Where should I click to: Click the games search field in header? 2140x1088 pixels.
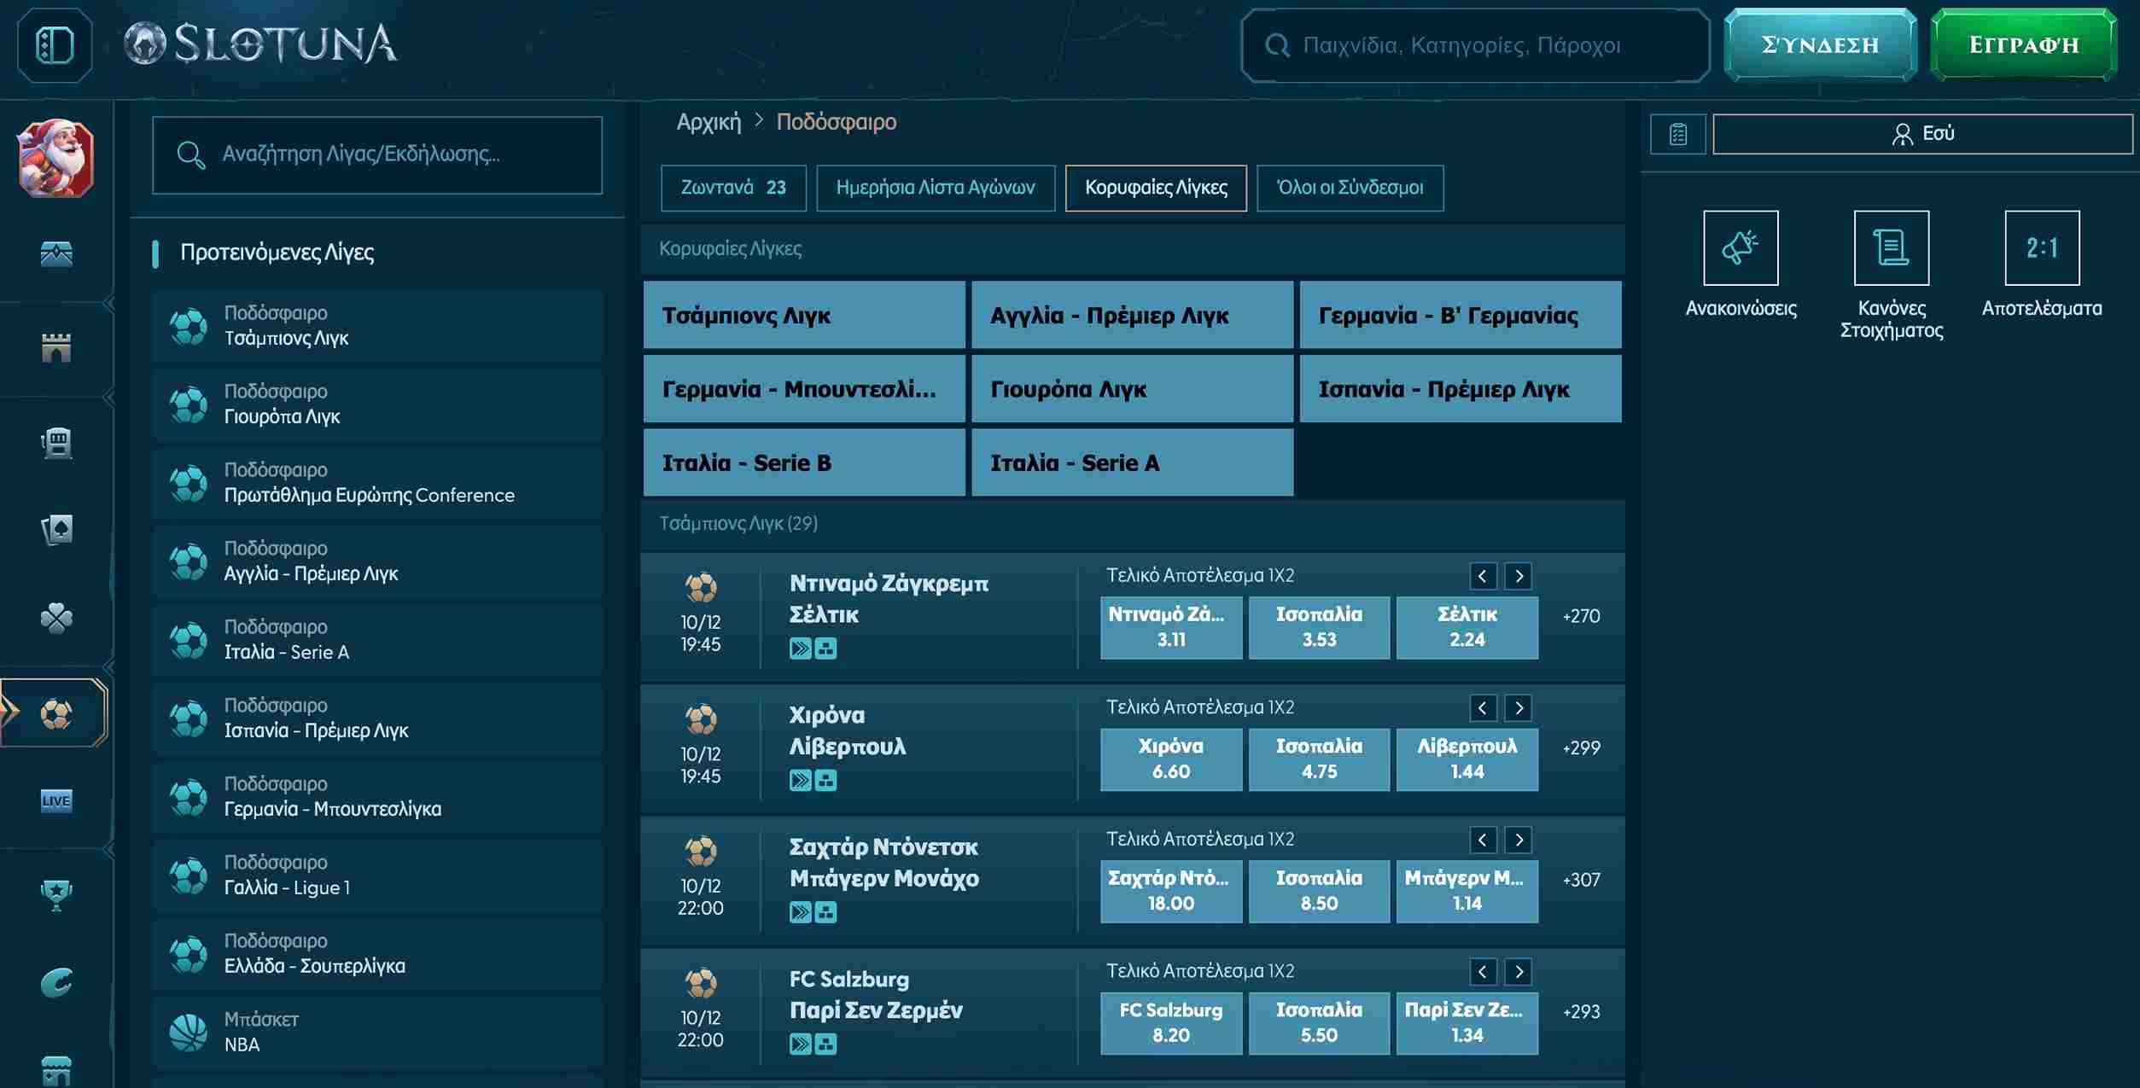(1475, 45)
